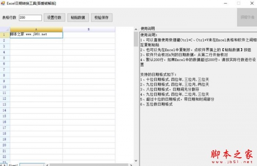Minimize the Excel日期转换工具 window

(x=226, y=3)
